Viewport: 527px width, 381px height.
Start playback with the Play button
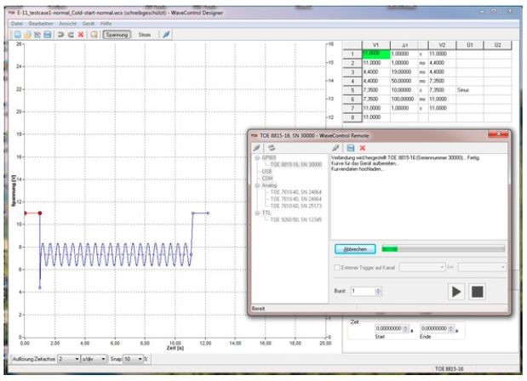tap(456, 292)
